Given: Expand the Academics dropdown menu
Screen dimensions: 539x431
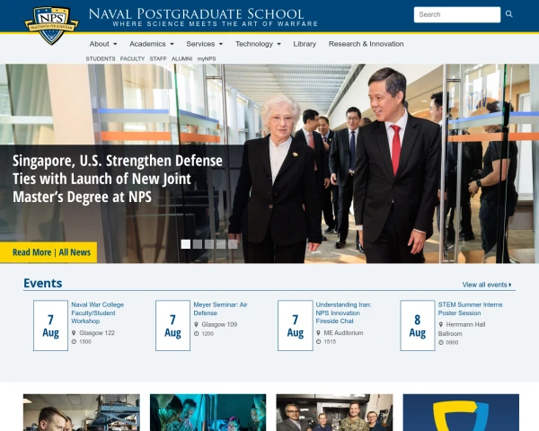Looking at the screenshot, I should pos(152,44).
